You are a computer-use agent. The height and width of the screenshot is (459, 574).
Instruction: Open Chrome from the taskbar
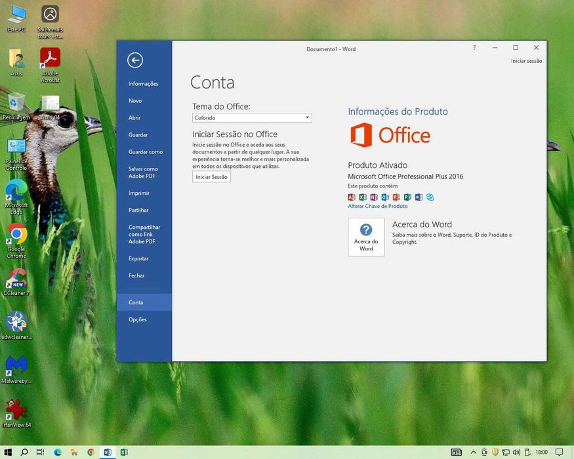pos(91,452)
